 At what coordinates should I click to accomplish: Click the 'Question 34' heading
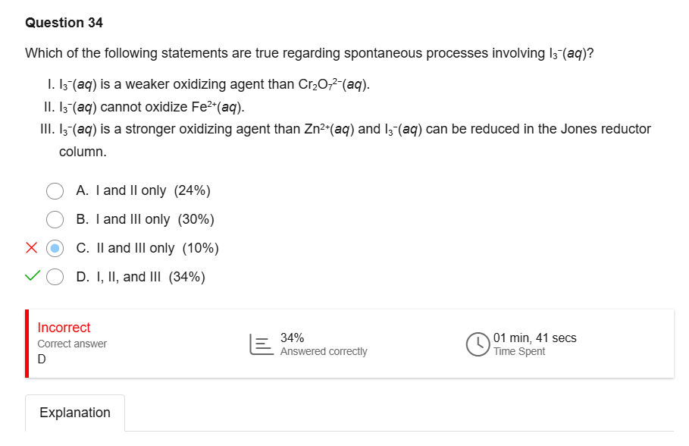64,23
